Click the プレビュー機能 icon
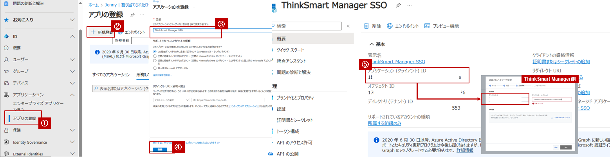Screen dimensions: 610x157 pyautogui.click(x=427, y=26)
